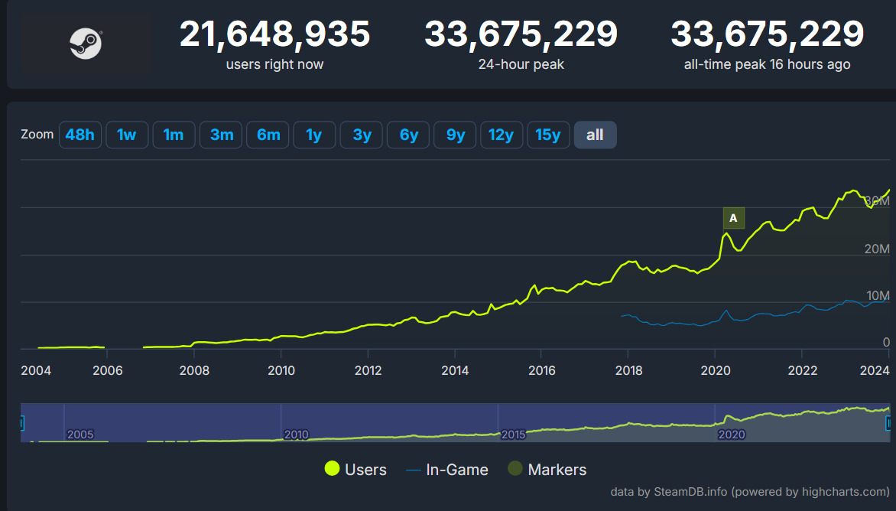Viewport: 896px width, 511px height.
Task: Toggle Markers visibility in legend
Action: [547, 470]
